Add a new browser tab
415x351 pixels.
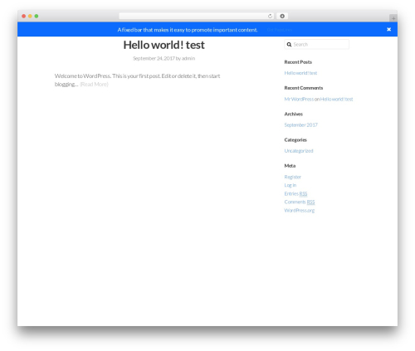coord(393,18)
